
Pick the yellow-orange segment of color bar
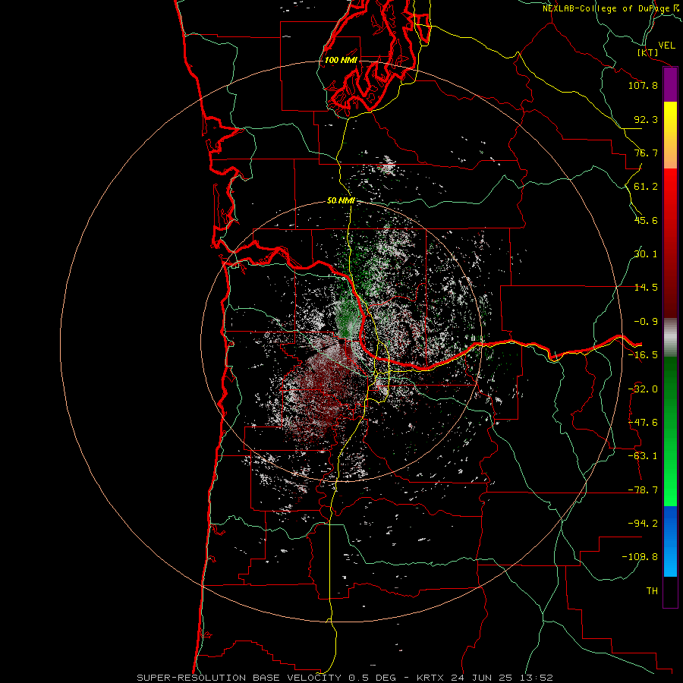[x=670, y=135]
